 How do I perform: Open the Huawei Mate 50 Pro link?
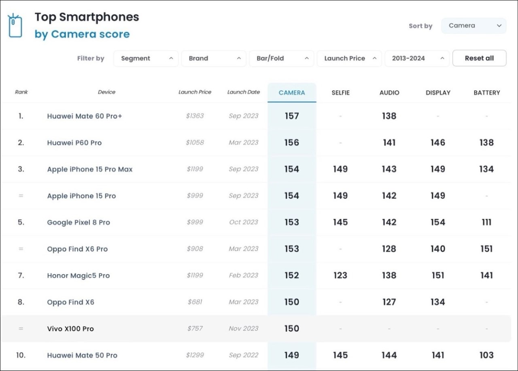82,356
